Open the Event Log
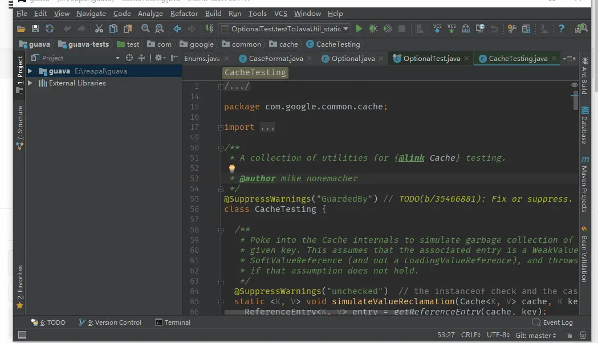The height and width of the screenshot is (343, 598). tap(552, 322)
